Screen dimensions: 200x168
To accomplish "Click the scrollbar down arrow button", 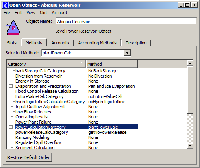I will tap(190, 146).
